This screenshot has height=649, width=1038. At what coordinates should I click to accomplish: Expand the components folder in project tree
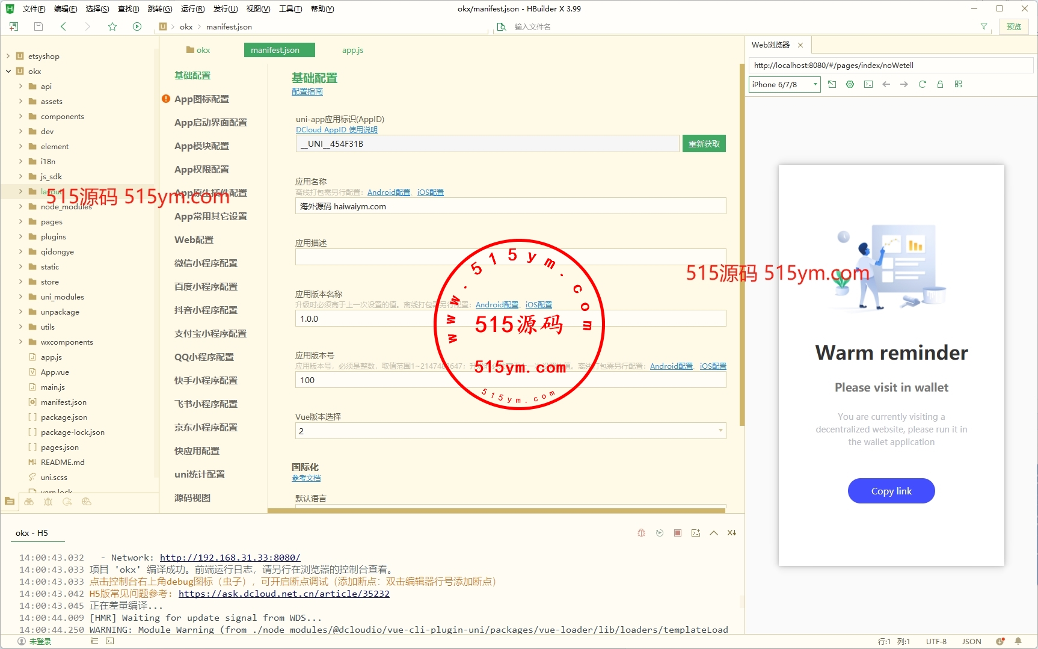21,117
